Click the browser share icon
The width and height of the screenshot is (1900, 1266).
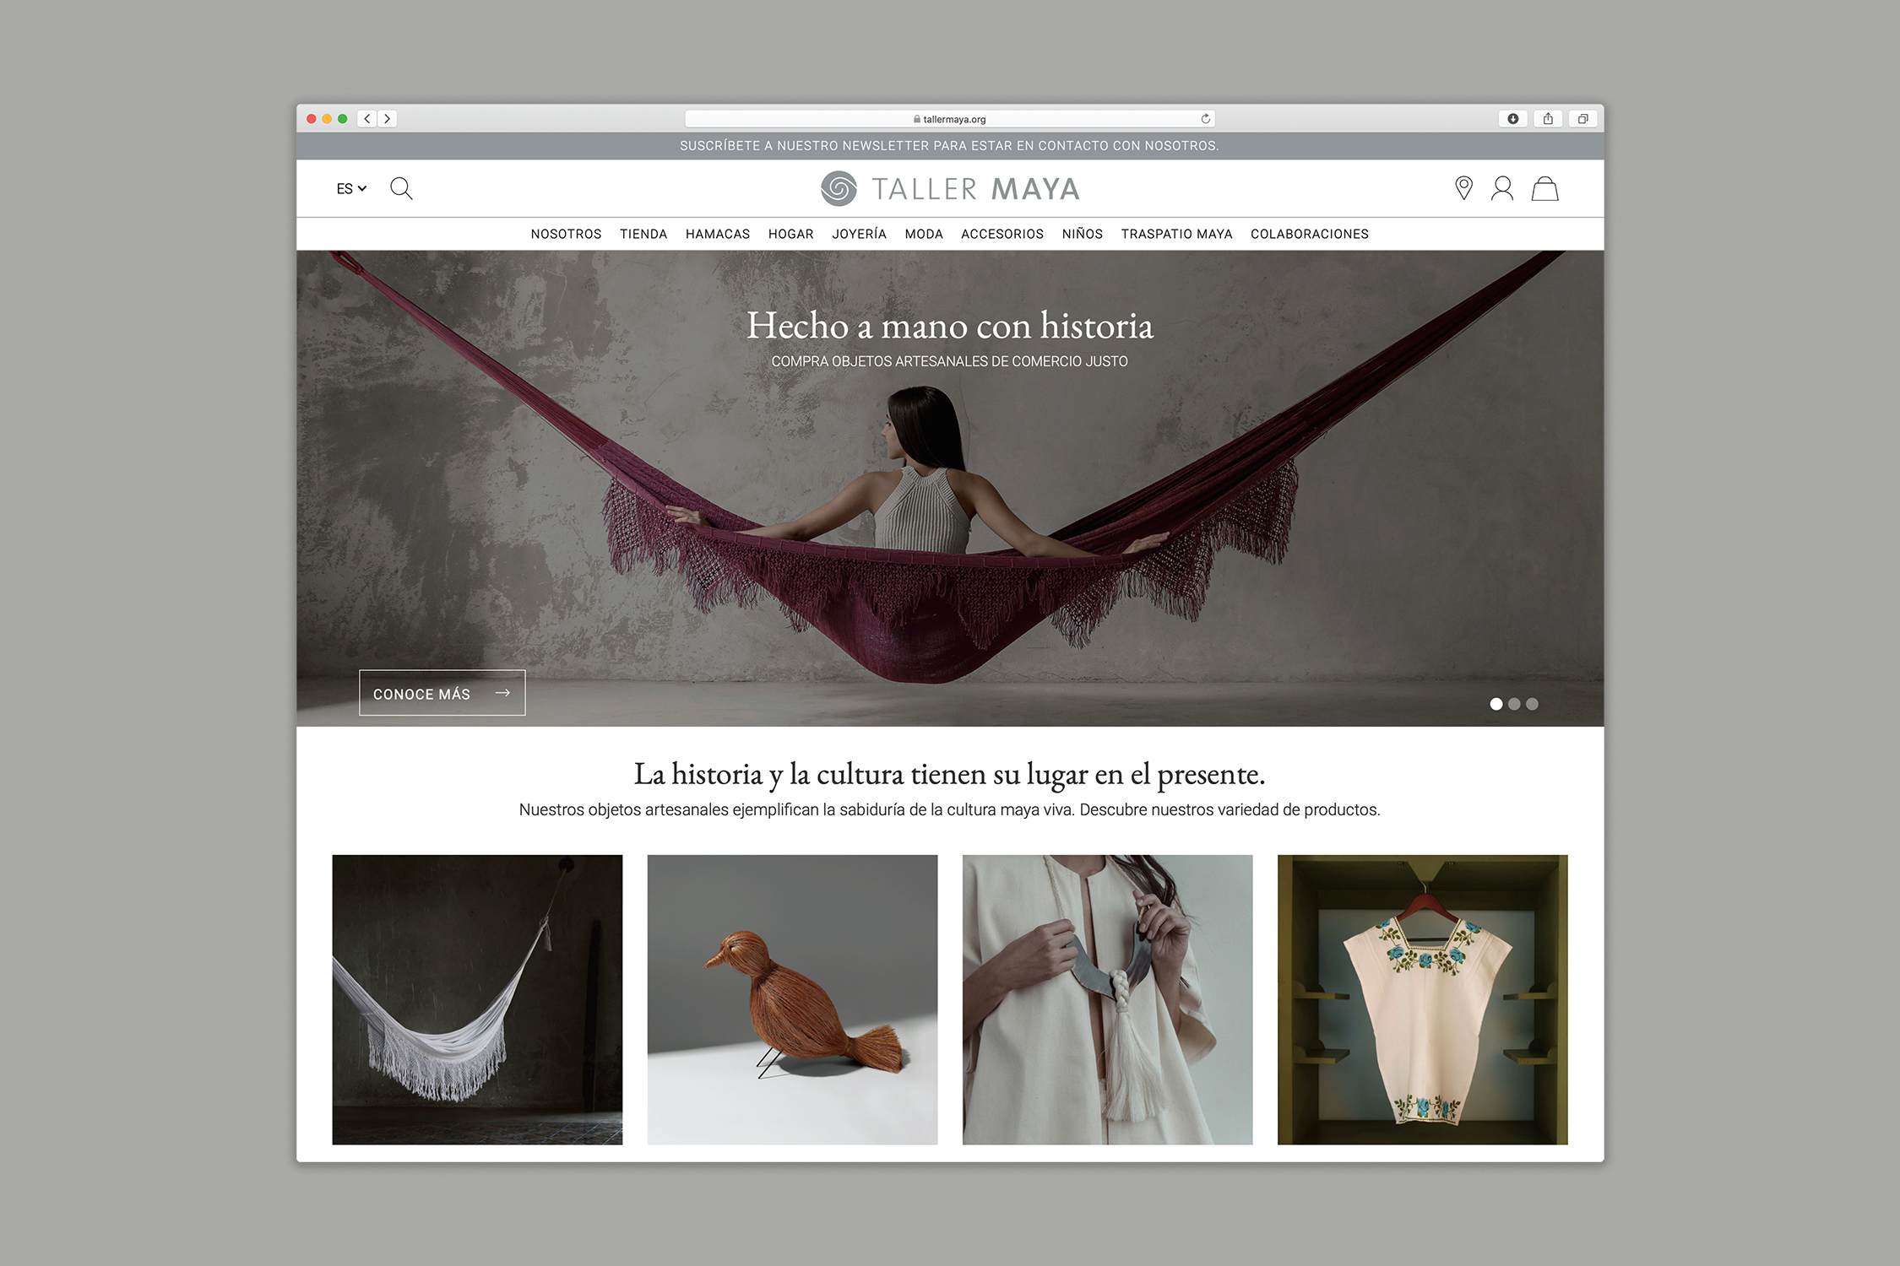tap(1548, 119)
